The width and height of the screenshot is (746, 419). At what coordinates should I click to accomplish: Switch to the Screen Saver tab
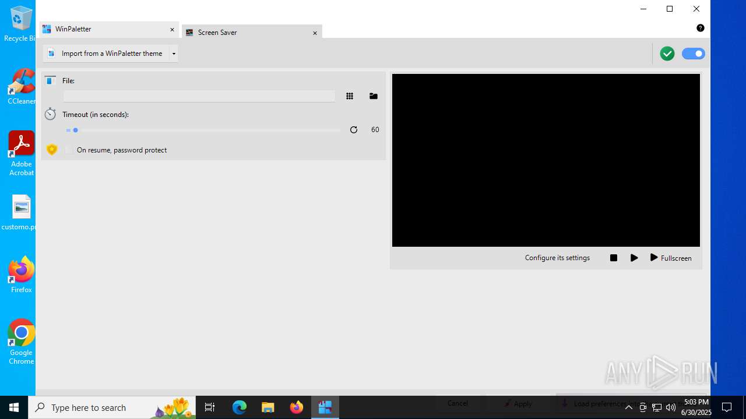coord(251,33)
